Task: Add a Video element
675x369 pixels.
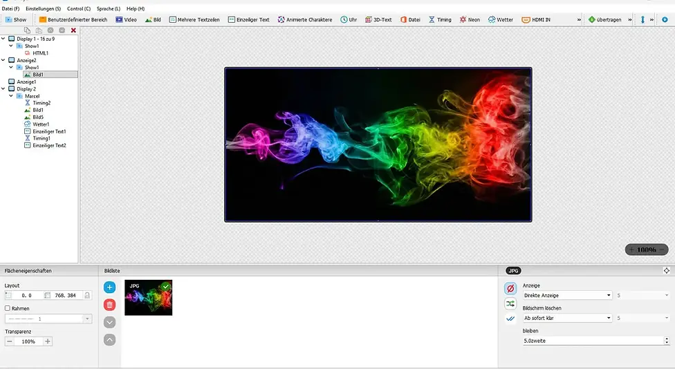Action: click(x=126, y=20)
